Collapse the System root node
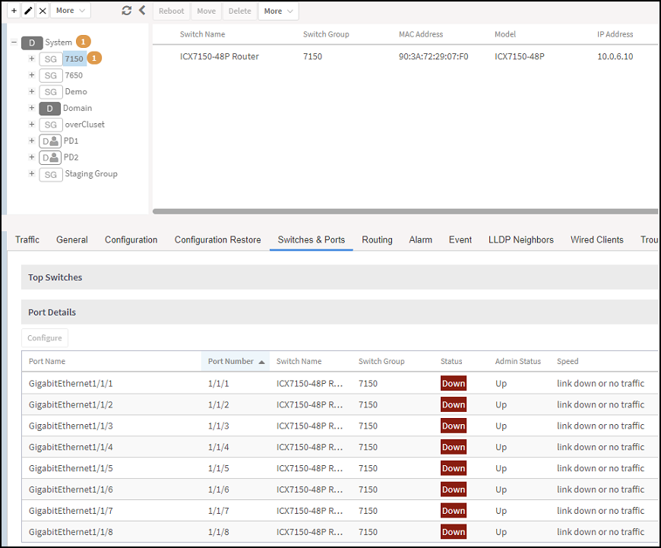The width and height of the screenshot is (661, 548). tap(14, 42)
